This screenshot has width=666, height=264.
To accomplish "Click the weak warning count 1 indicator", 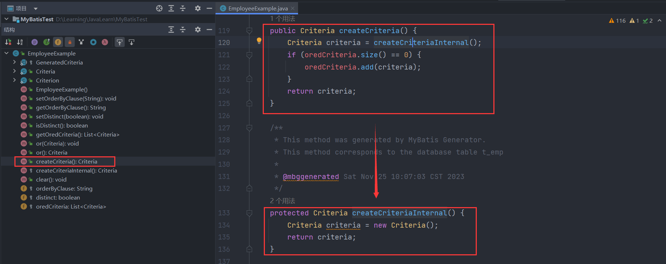I will click(634, 21).
